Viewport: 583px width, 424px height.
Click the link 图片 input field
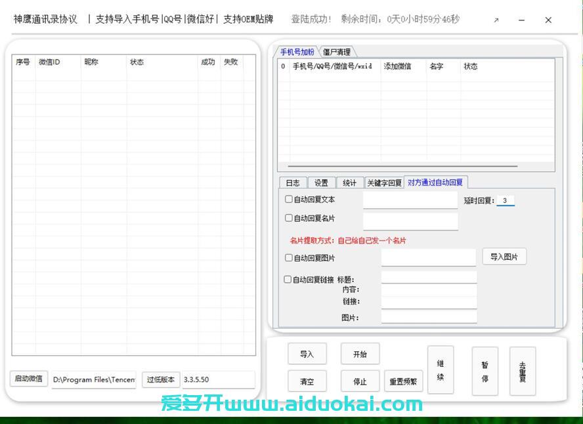(x=429, y=317)
